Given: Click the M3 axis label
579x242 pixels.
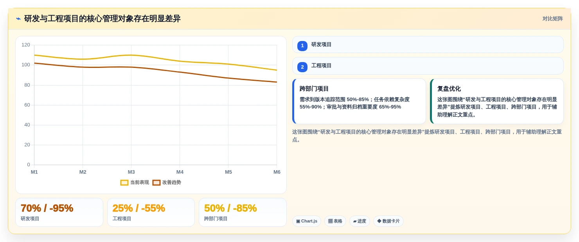Looking at the screenshot, I should point(131,172).
